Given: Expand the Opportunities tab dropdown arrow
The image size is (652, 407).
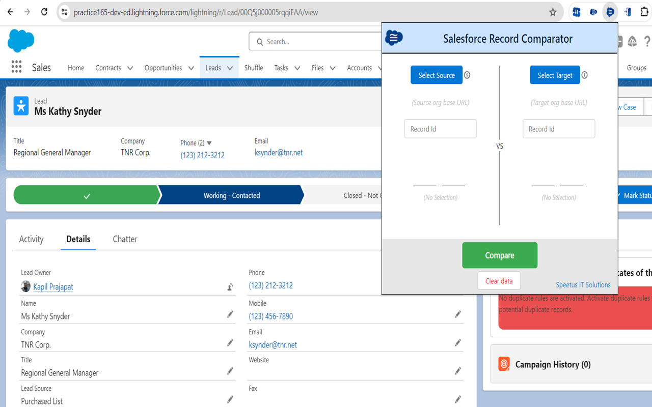Looking at the screenshot, I should pos(191,68).
